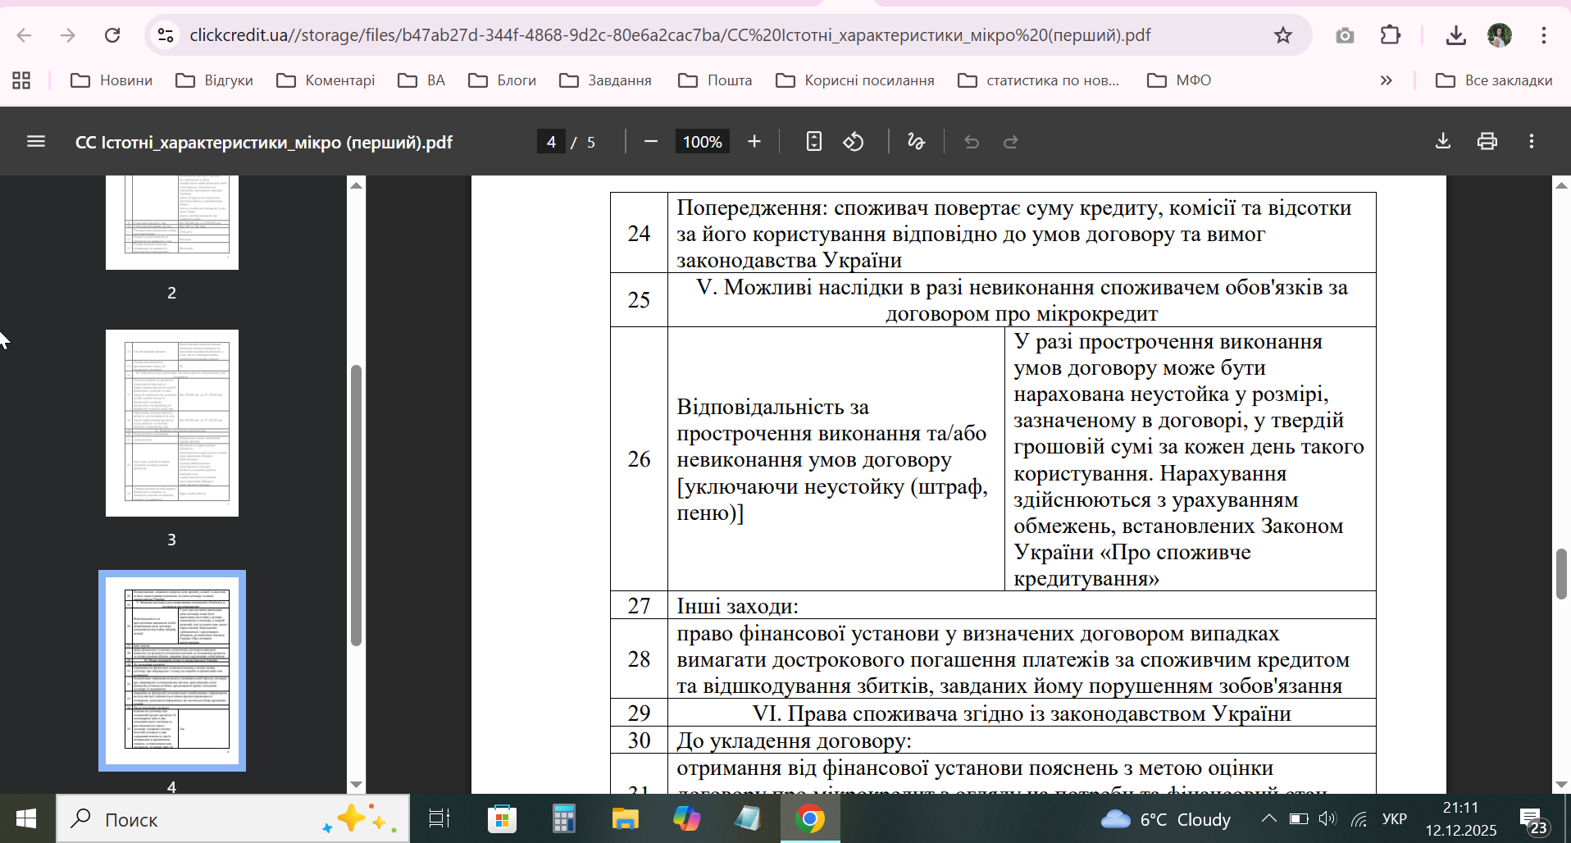Open the Новини bookmarks folder
Screen dimensions: 1571x843
(112, 80)
